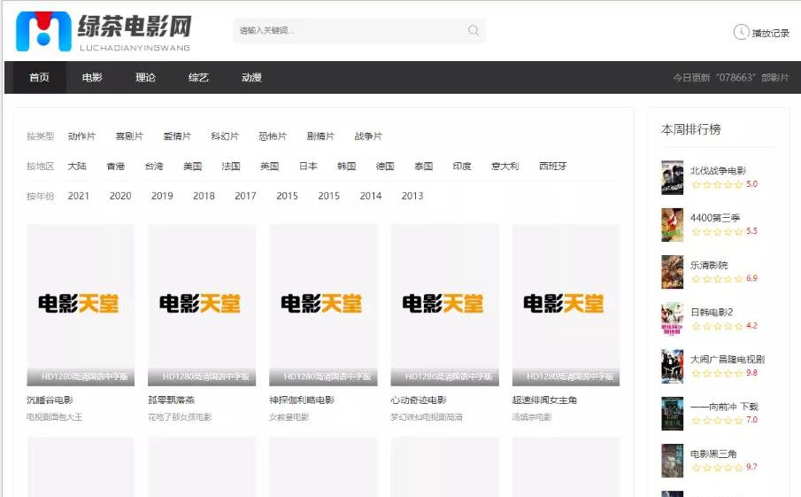Image resolution: width=801 pixels, height=497 pixels.
Task: Filter by genre 爱情片
Action: [177, 136]
